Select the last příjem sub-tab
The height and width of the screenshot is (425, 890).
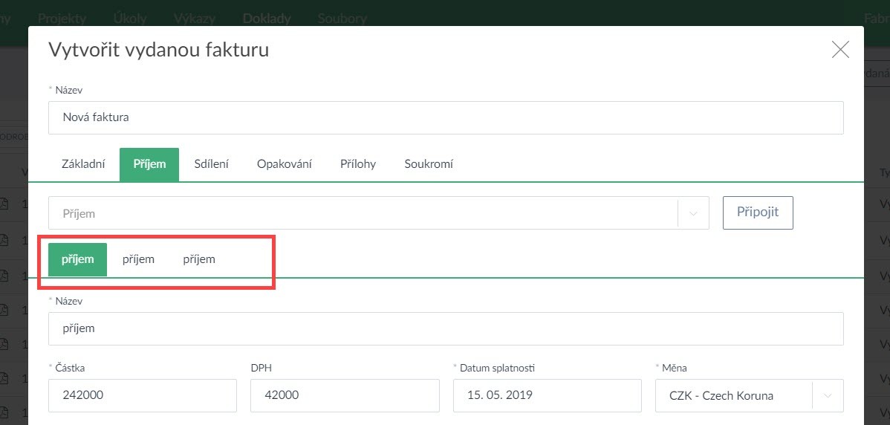click(199, 259)
